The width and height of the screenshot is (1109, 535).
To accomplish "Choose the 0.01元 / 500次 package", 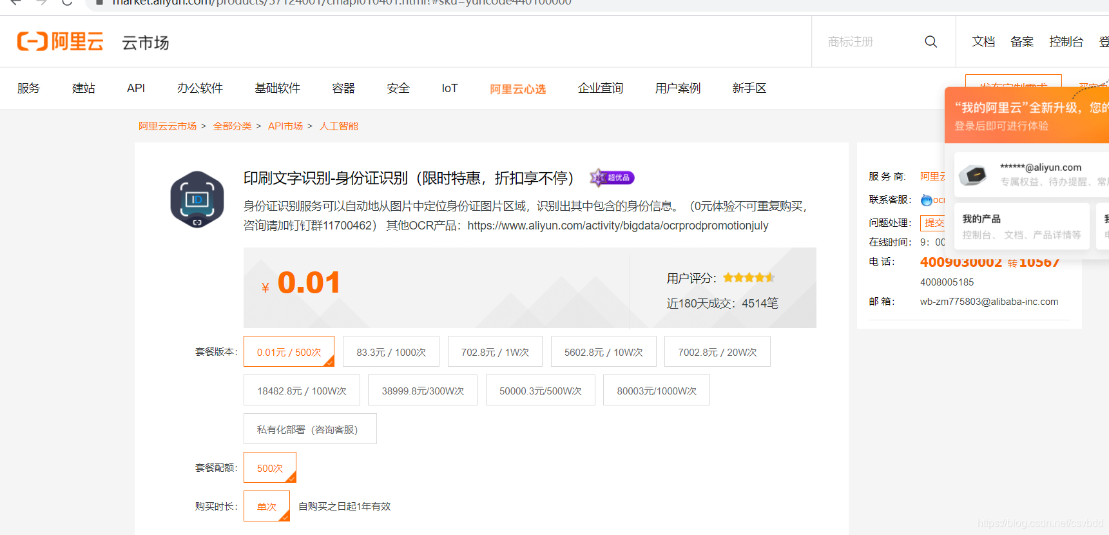I will (x=289, y=351).
